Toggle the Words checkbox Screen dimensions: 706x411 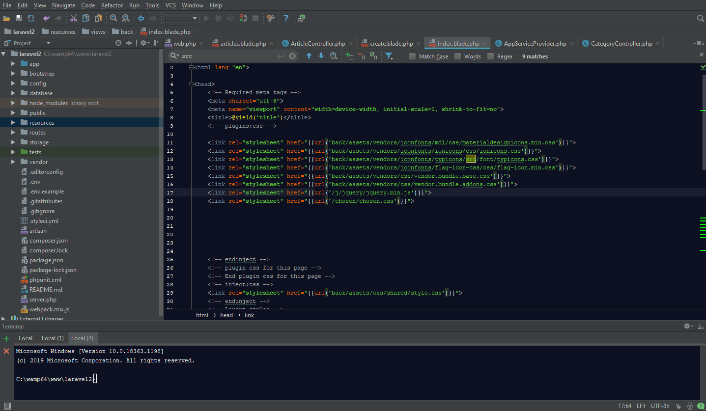click(x=457, y=56)
